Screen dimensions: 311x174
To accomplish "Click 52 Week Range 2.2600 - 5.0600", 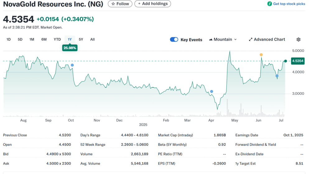I will [134, 145].
